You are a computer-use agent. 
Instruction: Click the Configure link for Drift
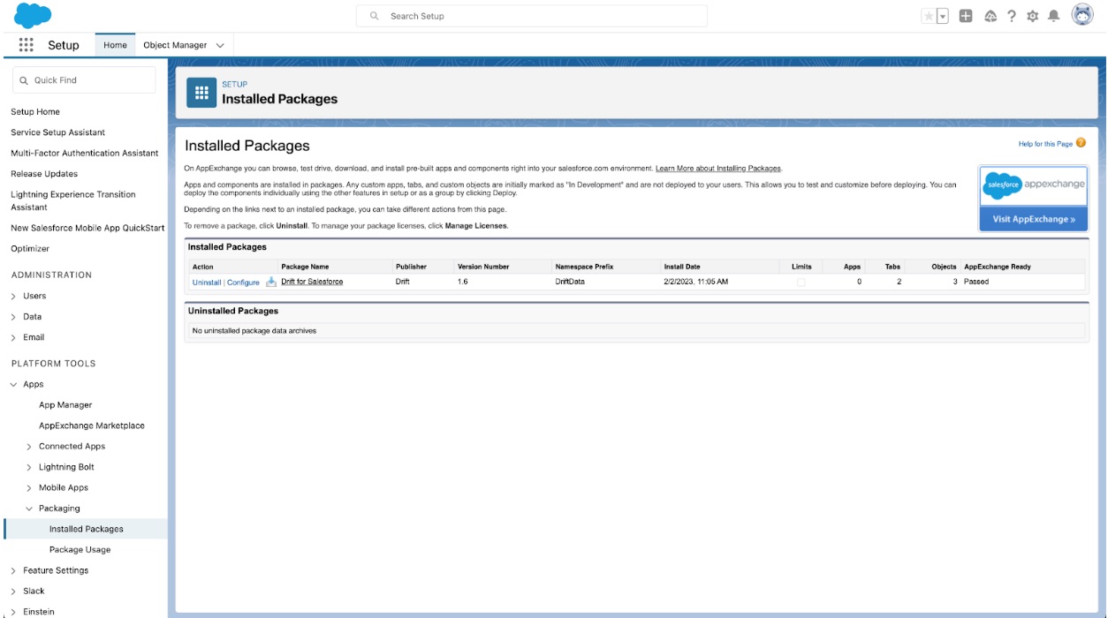244,283
